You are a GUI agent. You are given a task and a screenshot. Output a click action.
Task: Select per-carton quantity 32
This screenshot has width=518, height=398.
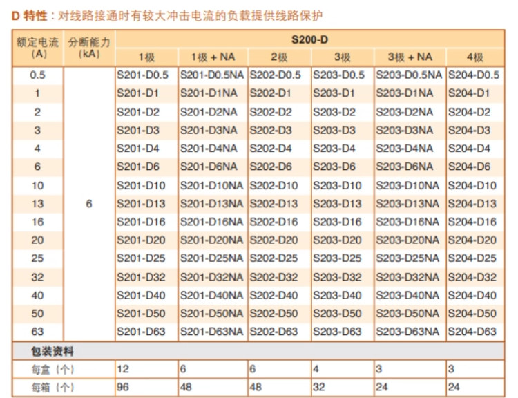pos(319,387)
